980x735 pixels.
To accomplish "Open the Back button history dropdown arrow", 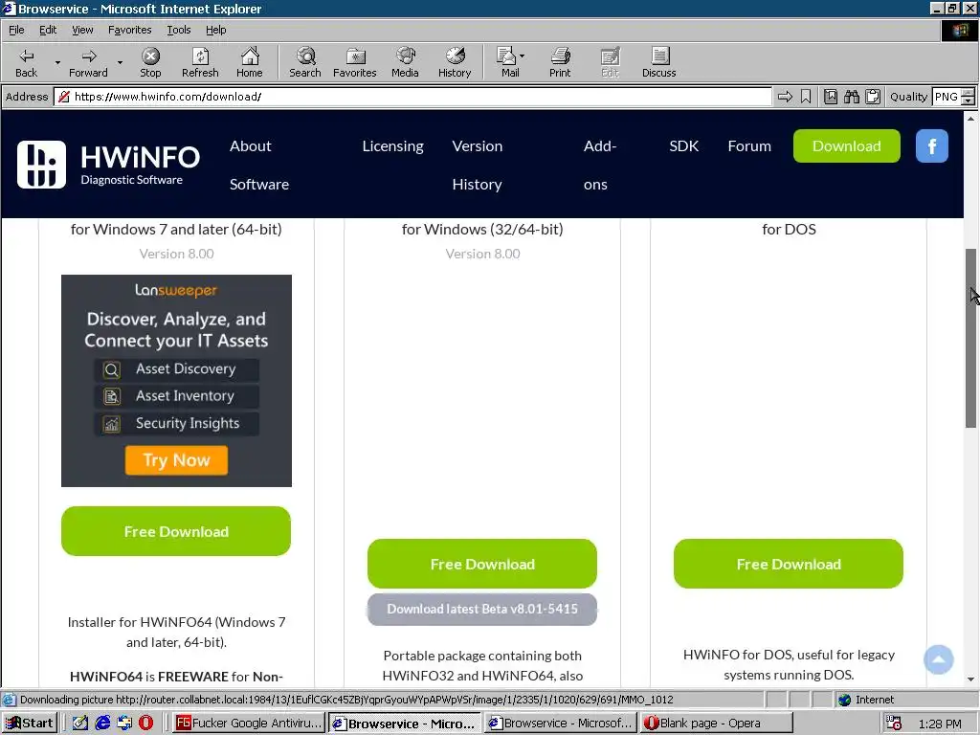I will [57, 62].
